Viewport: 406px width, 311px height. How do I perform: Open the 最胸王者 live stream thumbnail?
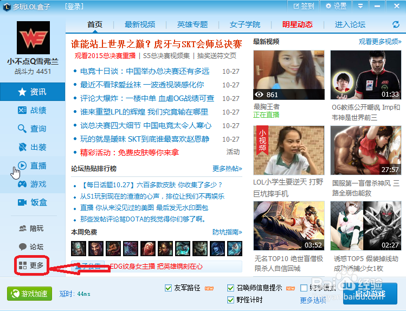pos(289,75)
